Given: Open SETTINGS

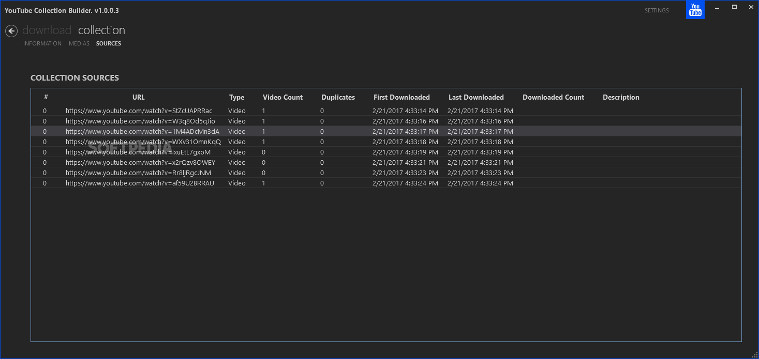Looking at the screenshot, I should tap(657, 10).
